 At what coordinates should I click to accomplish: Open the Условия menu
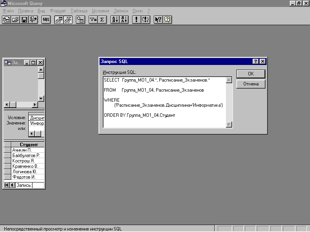[x=100, y=11]
